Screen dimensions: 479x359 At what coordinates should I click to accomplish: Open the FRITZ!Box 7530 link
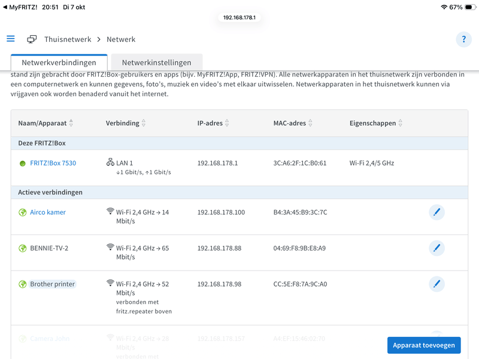click(x=53, y=163)
